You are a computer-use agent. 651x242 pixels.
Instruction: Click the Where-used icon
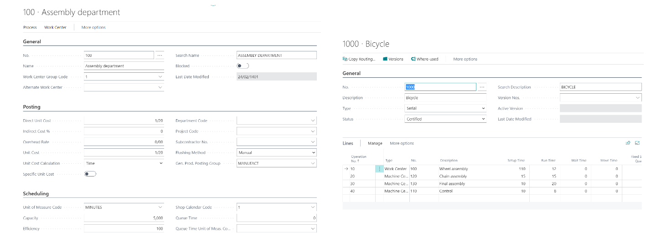click(x=413, y=59)
